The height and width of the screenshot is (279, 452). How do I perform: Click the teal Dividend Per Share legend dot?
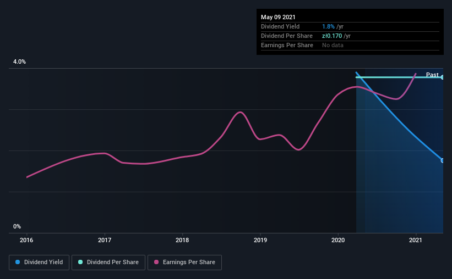click(x=80, y=262)
